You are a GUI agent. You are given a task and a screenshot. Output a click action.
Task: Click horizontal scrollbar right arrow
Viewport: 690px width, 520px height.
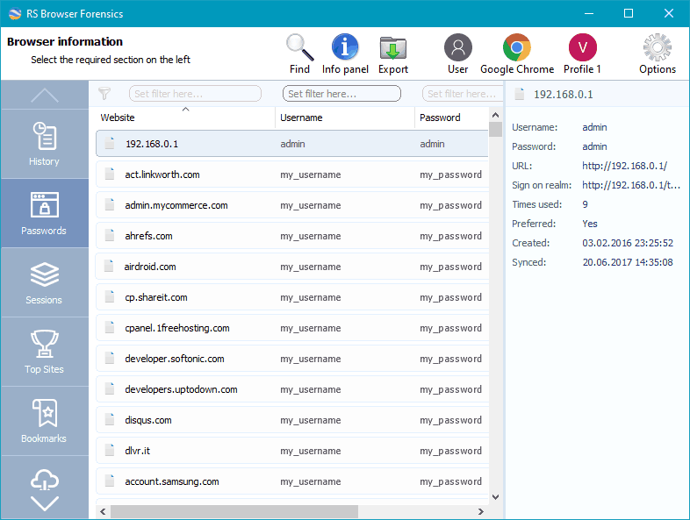point(481,511)
